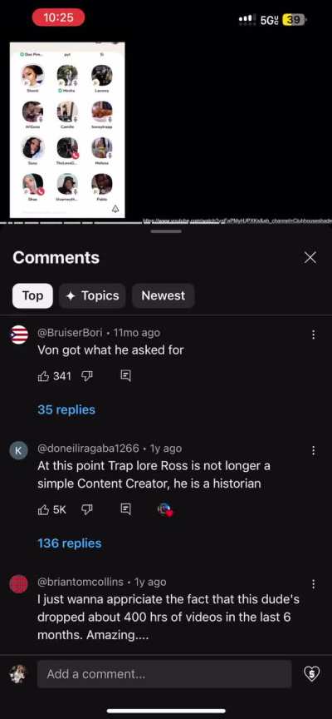Tap the Add a comment field
Viewport: 332px width, 719px height.
click(x=164, y=674)
